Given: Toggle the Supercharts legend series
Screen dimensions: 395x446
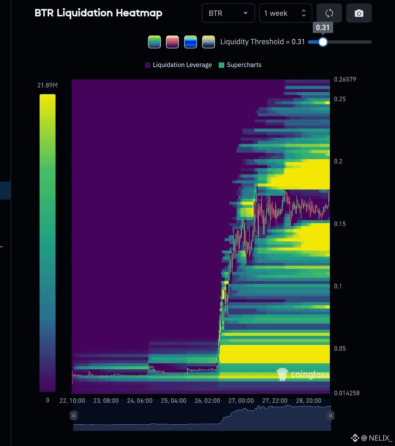Looking at the screenshot, I should (240, 65).
